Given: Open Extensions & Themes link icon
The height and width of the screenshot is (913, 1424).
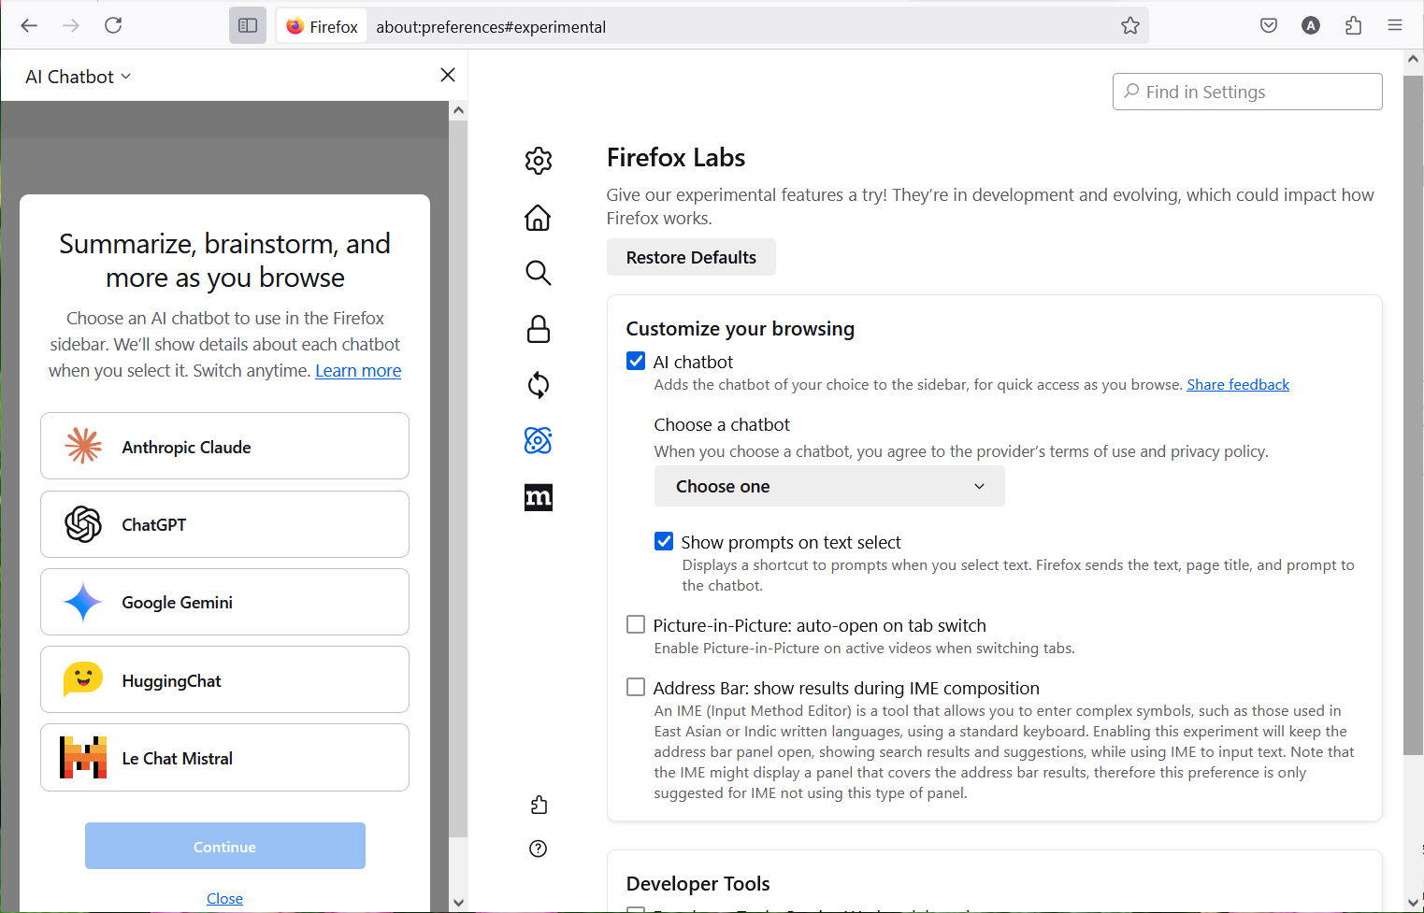Looking at the screenshot, I should pos(539,805).
